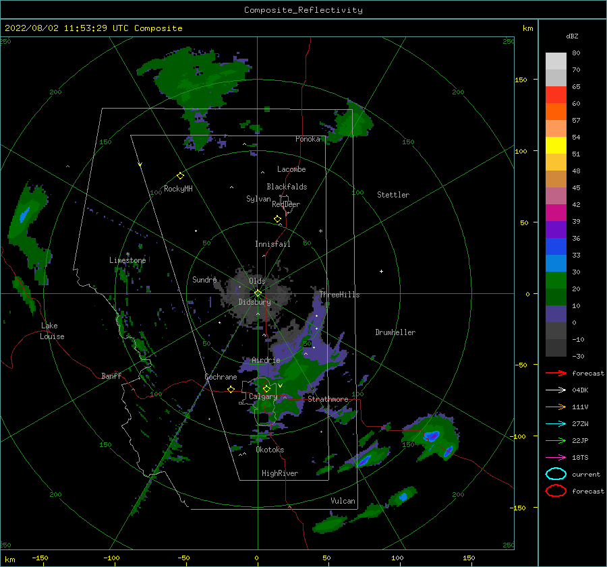Click the Ponoka label
This screenshot has height=567, width=607.
308,139
